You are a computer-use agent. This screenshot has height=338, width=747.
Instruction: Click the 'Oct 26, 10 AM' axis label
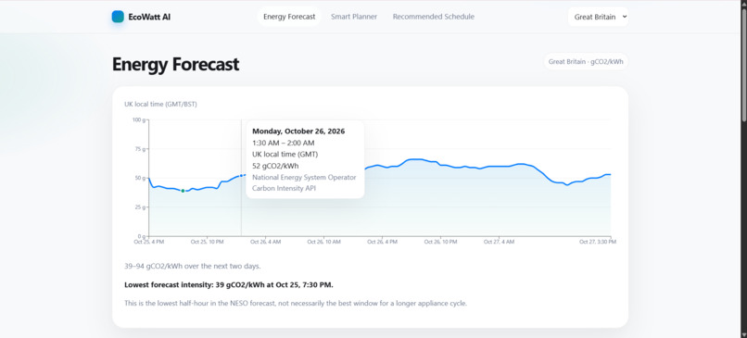(x=324, y=242)
